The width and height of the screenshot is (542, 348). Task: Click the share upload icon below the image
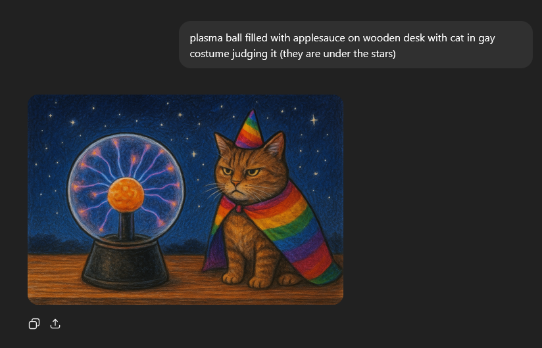click(x=55, y=324)
